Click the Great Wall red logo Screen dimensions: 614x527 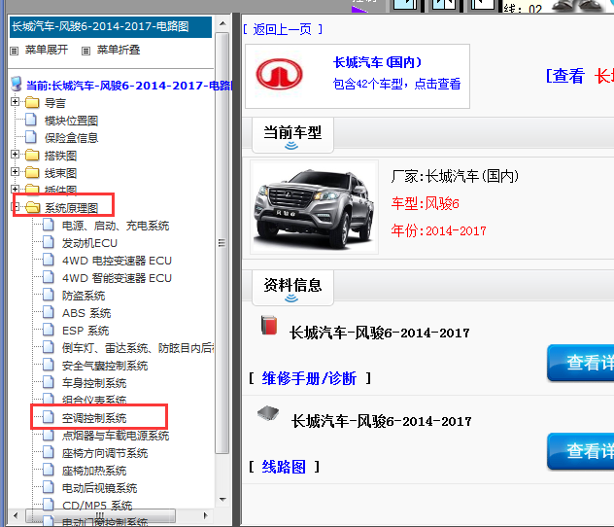279,74
